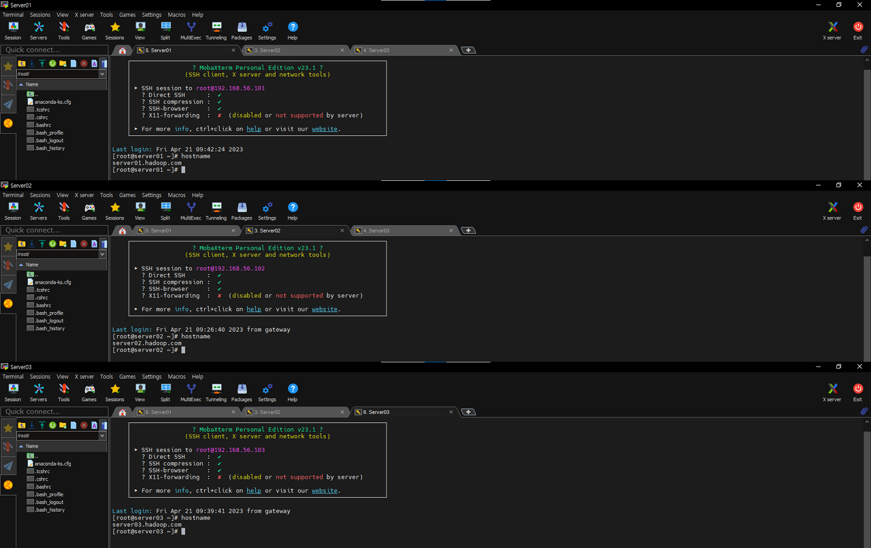
Task: Click new file icon in Server01 file browser
Action: 73,63
